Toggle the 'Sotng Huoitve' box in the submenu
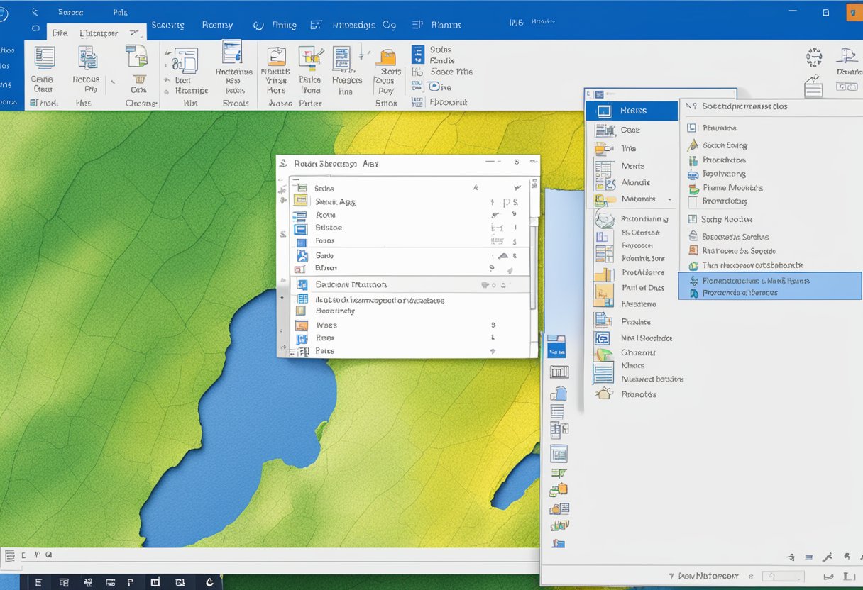Image resolution: width=863 pixels, height=590 pixels. (x=692, y=219)
